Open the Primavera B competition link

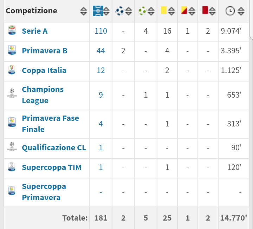tap(45, 51)
